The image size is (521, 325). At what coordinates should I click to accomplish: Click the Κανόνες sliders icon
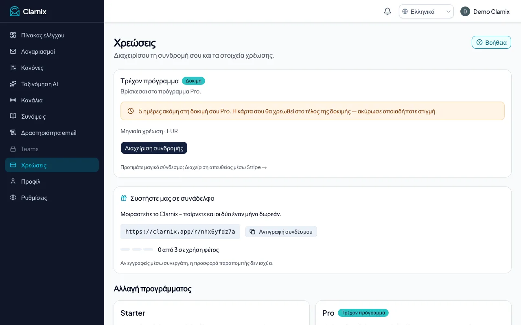click(13, 67)
